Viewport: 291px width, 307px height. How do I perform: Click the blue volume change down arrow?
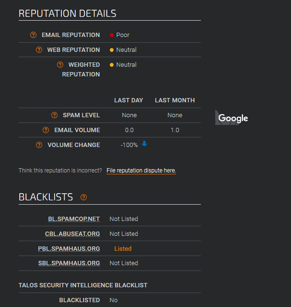click(144, 144)
